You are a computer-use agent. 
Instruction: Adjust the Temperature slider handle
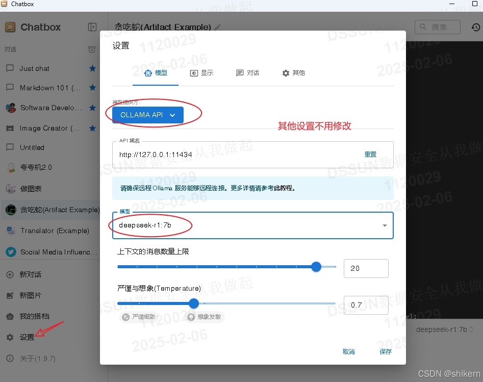pyautogui.click(x=193, y=303)
